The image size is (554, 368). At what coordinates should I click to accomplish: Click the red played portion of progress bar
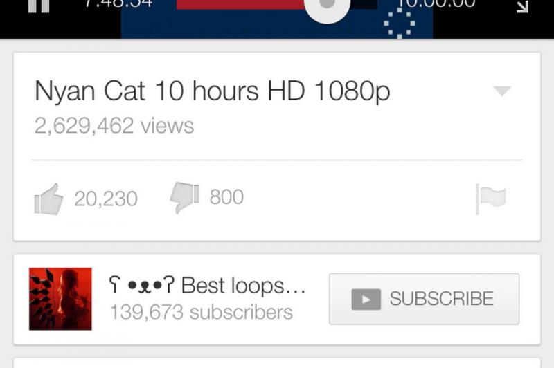pos(240,4)
